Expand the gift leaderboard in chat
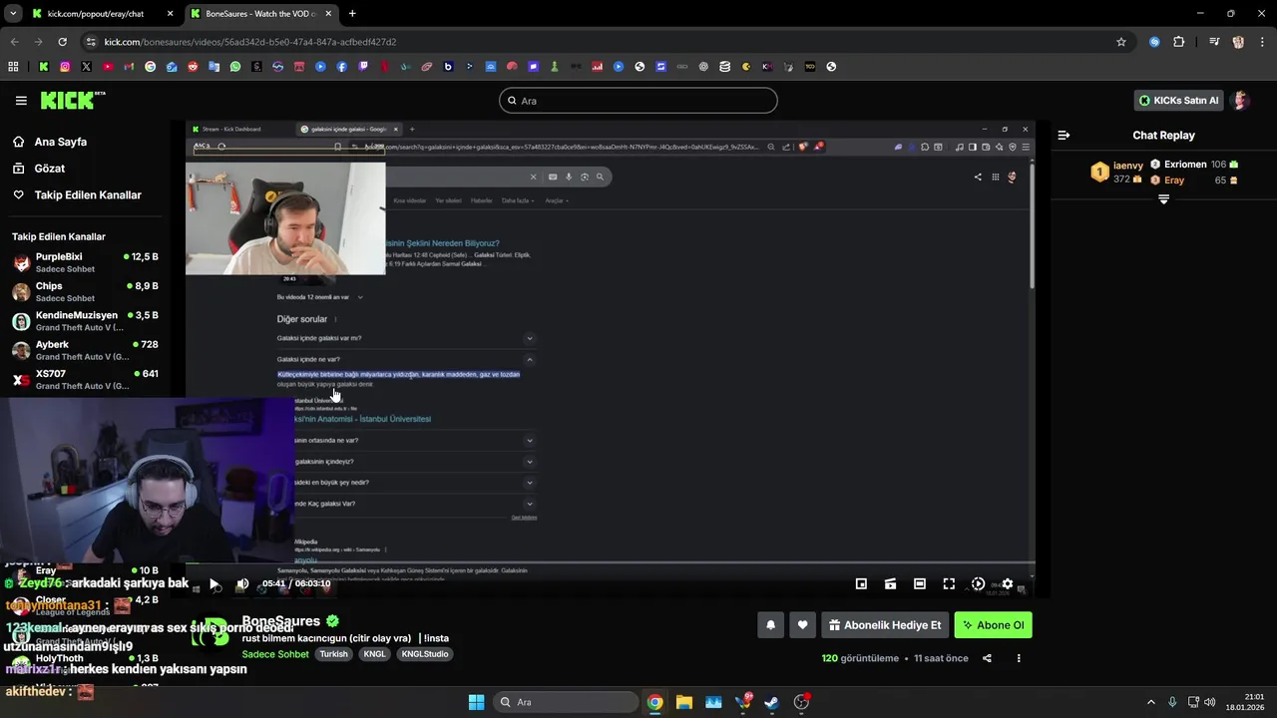Screen dimensions: 1277x718 pyautogui.click(x=1163, y=199)
